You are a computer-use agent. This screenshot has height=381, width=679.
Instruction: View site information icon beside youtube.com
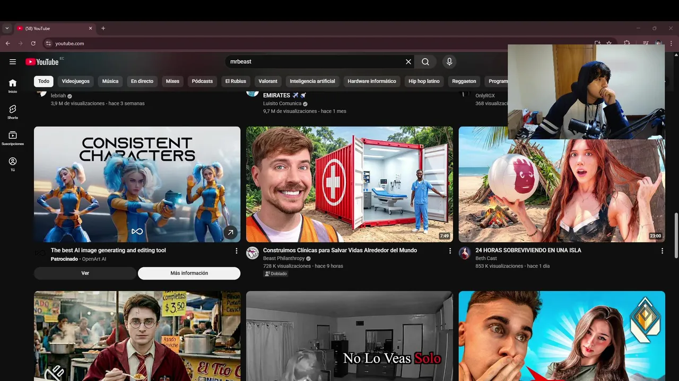(48, 43)
